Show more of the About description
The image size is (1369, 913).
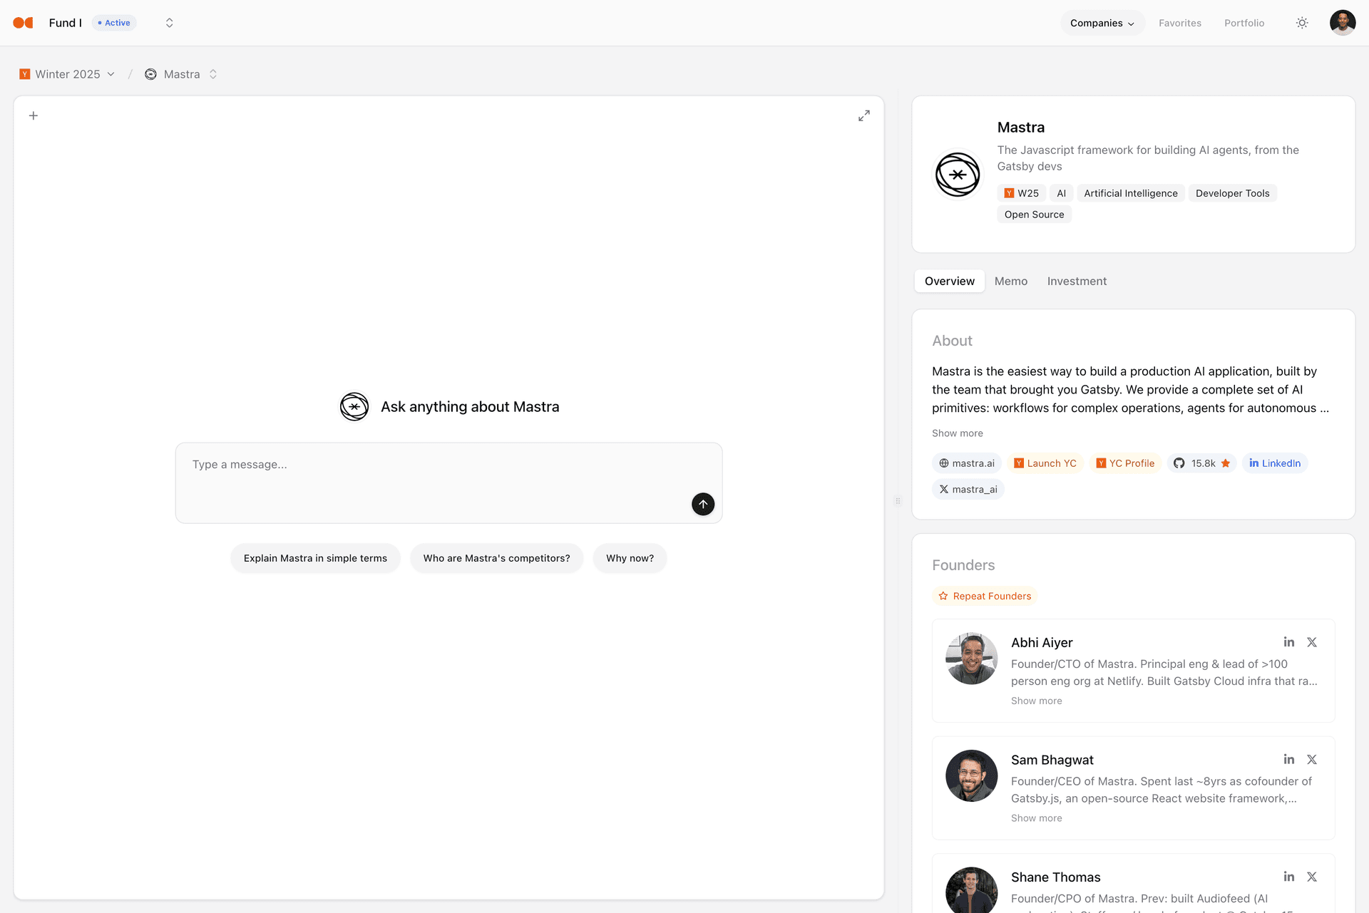tap(957, 433)
